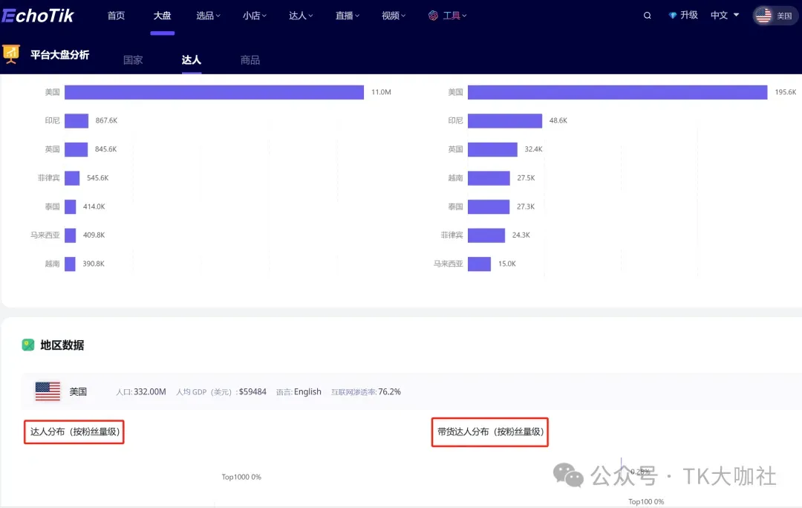Click the 泰国 414.0K bar
The image size is (802, 508).
click(x=70, y=206)
